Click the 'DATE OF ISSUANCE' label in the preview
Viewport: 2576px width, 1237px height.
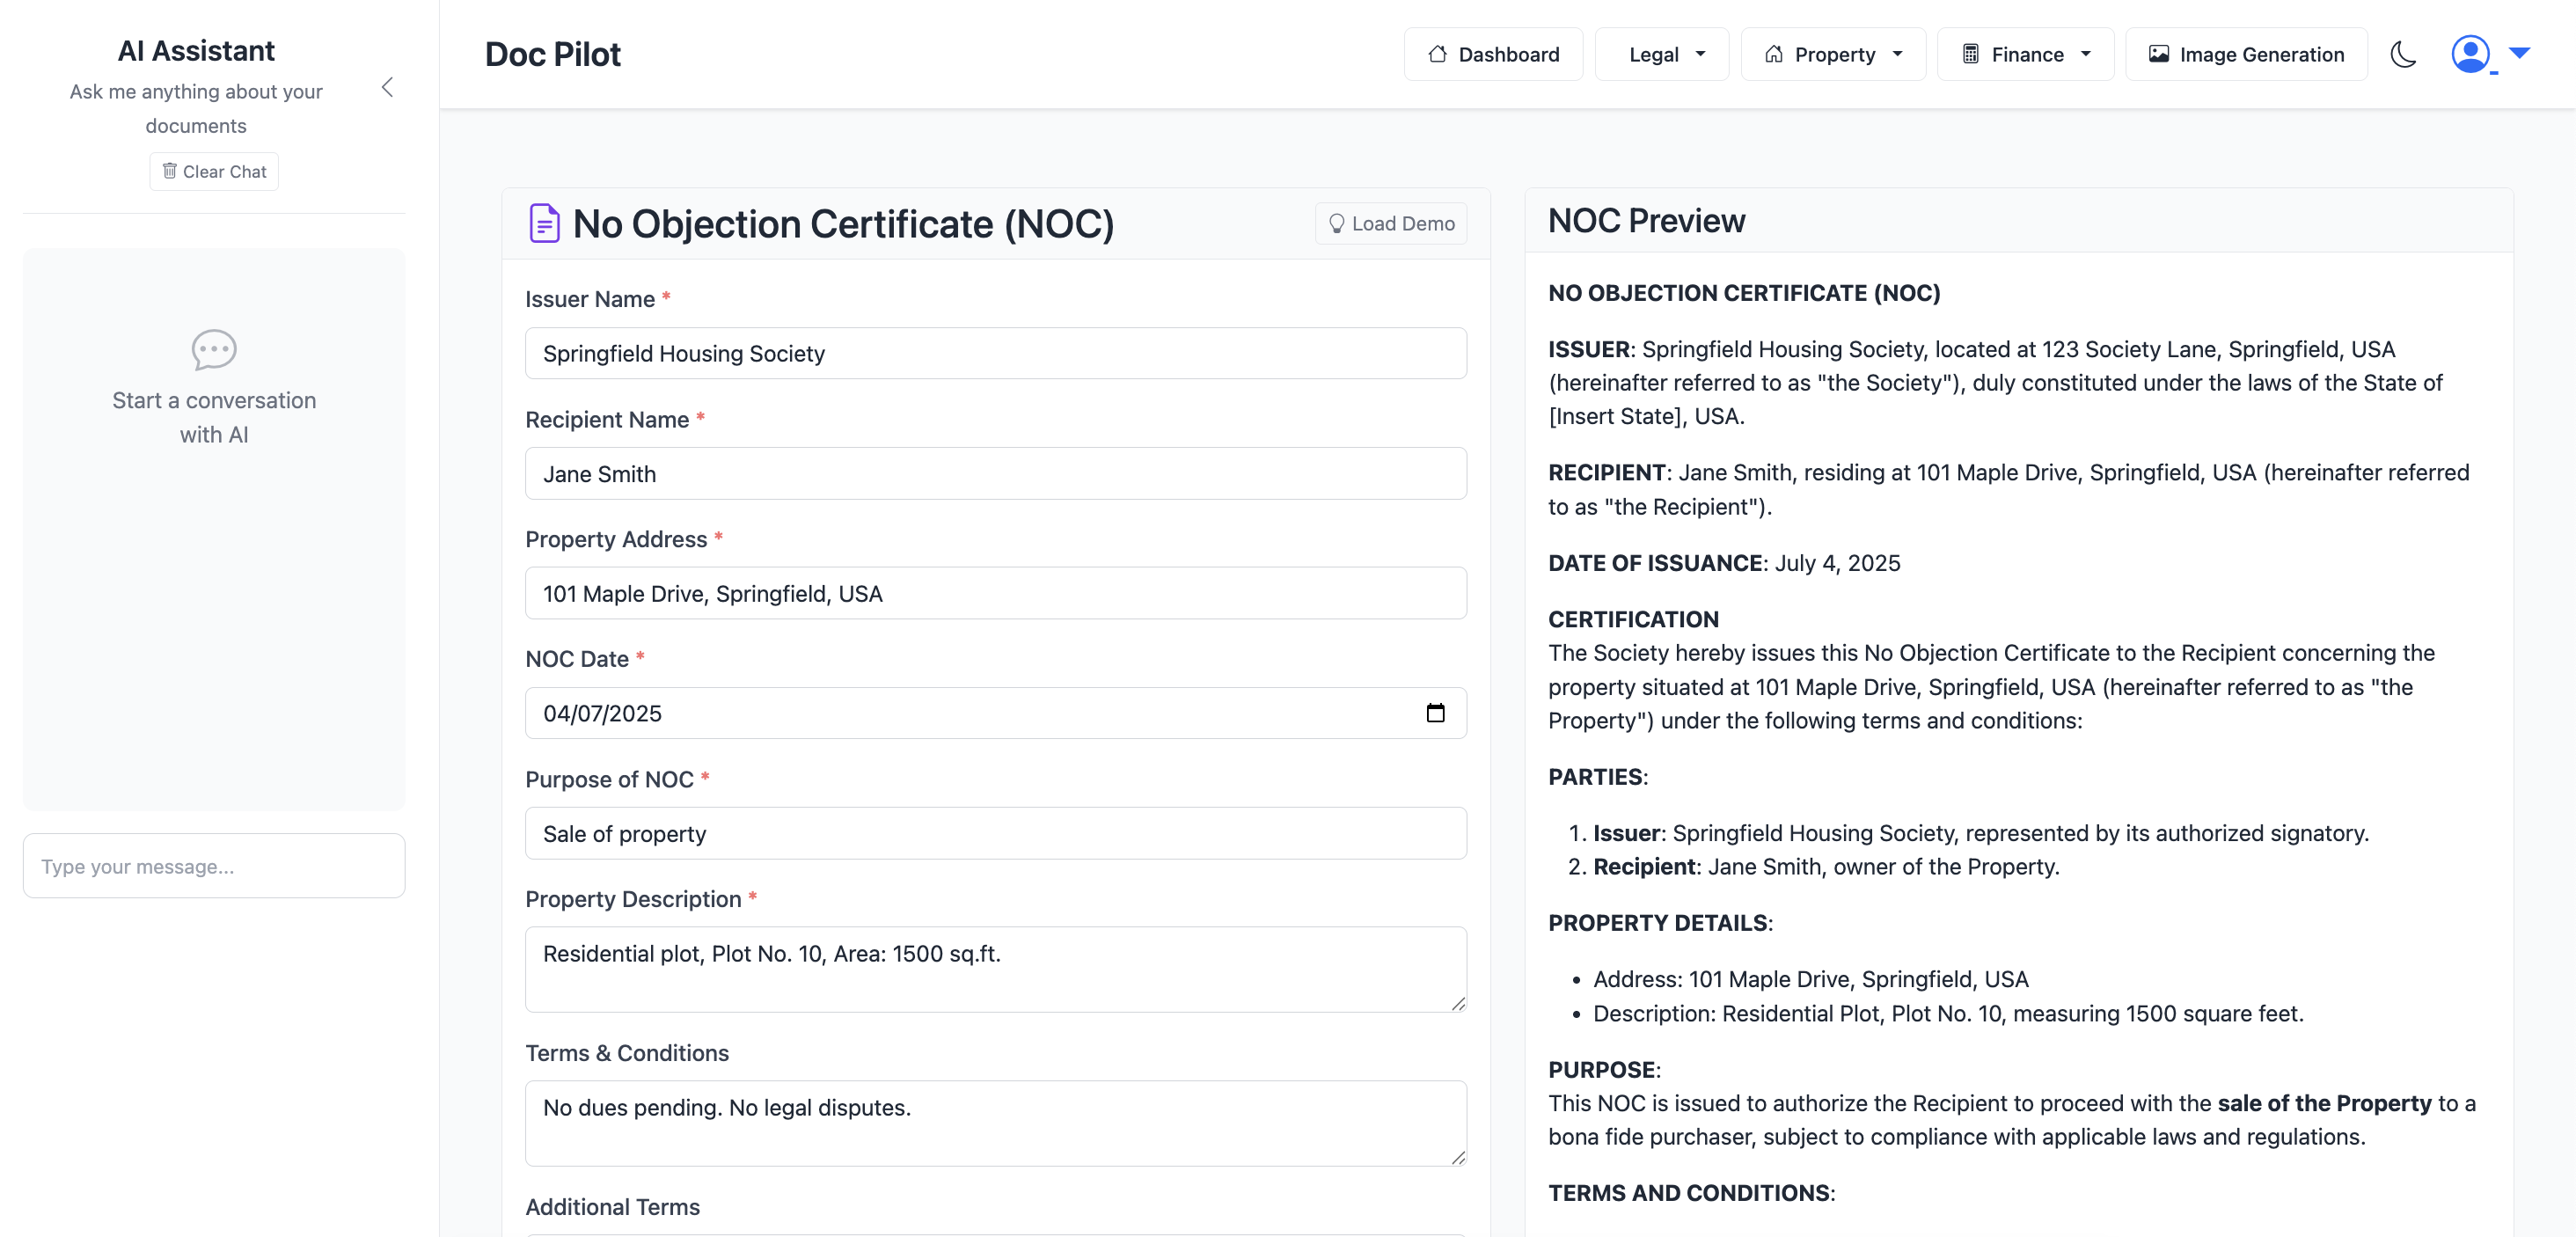[1657, 563]
